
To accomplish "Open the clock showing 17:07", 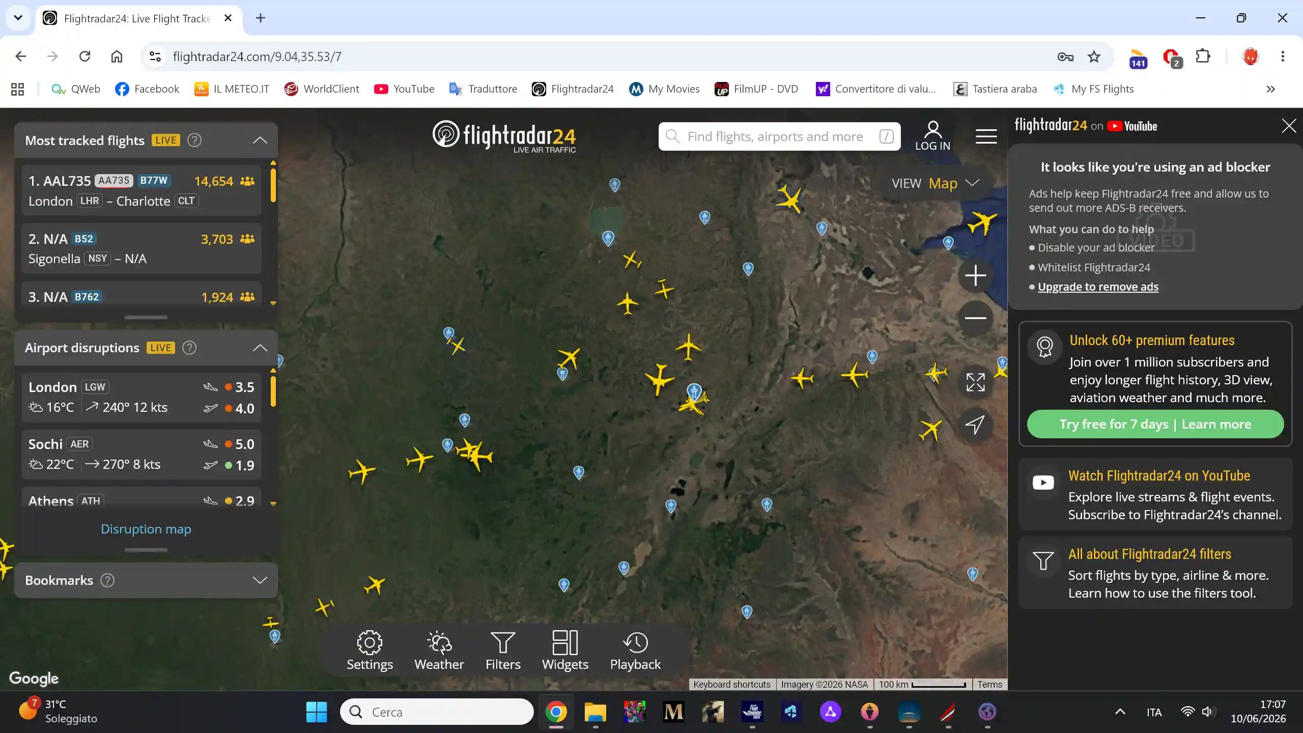I will [1258, 711].
